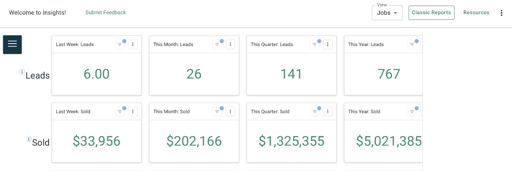The height and width of the screenshot is (171, 512).
Task: Click filter icon on This Year: Leads
Action: tap(412, 44)
